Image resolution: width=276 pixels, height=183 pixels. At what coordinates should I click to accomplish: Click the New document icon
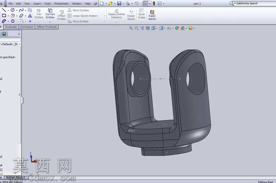point(102,3)
